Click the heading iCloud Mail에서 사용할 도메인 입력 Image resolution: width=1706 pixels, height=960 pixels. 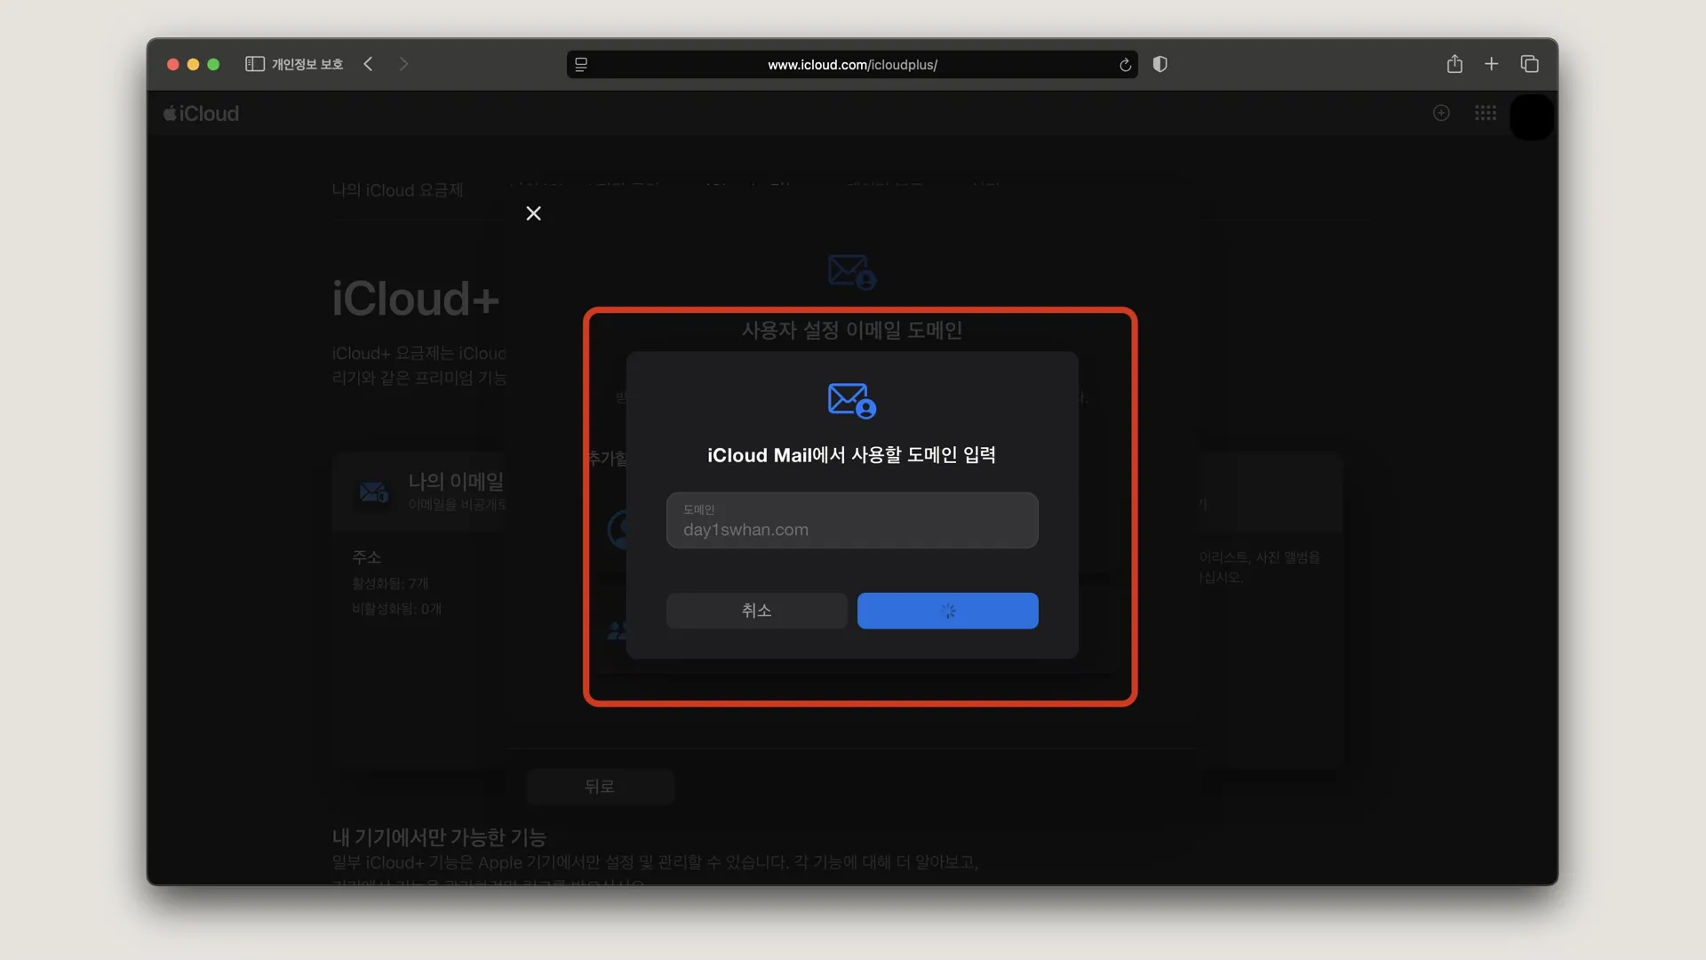pyautogui.click(x=851, y=455)
